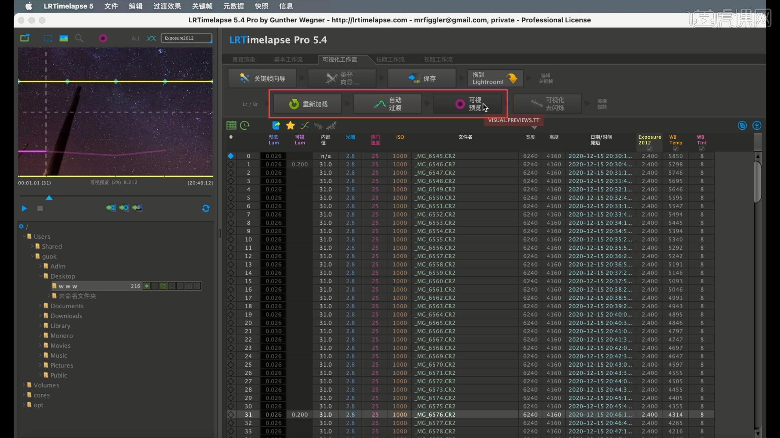The image size is (780, 438).
Task: Open the Exposure2012 curve dropdown
Action: pos(186,38)
